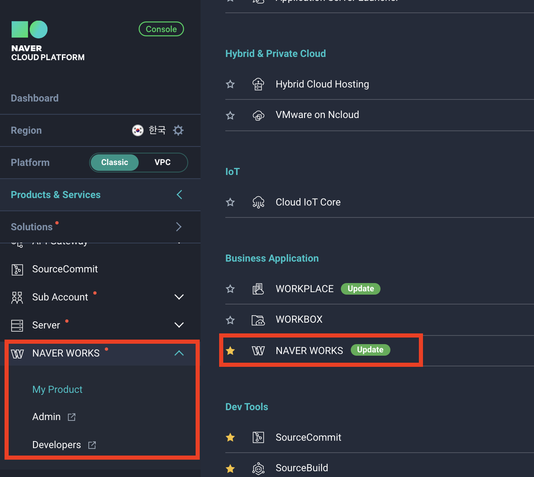Open NAVER WORKS from the product list

point(310,351)
